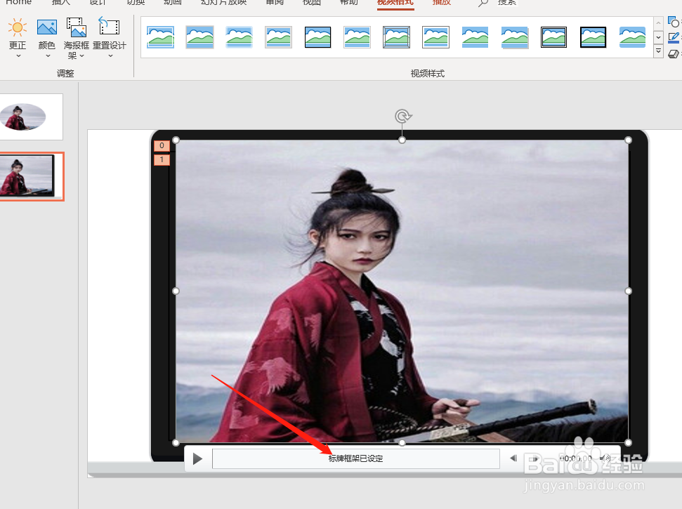This screenshot has height=509, width=682.
Task: Open the 帮助 help tab
Action: tap(349, 2)
